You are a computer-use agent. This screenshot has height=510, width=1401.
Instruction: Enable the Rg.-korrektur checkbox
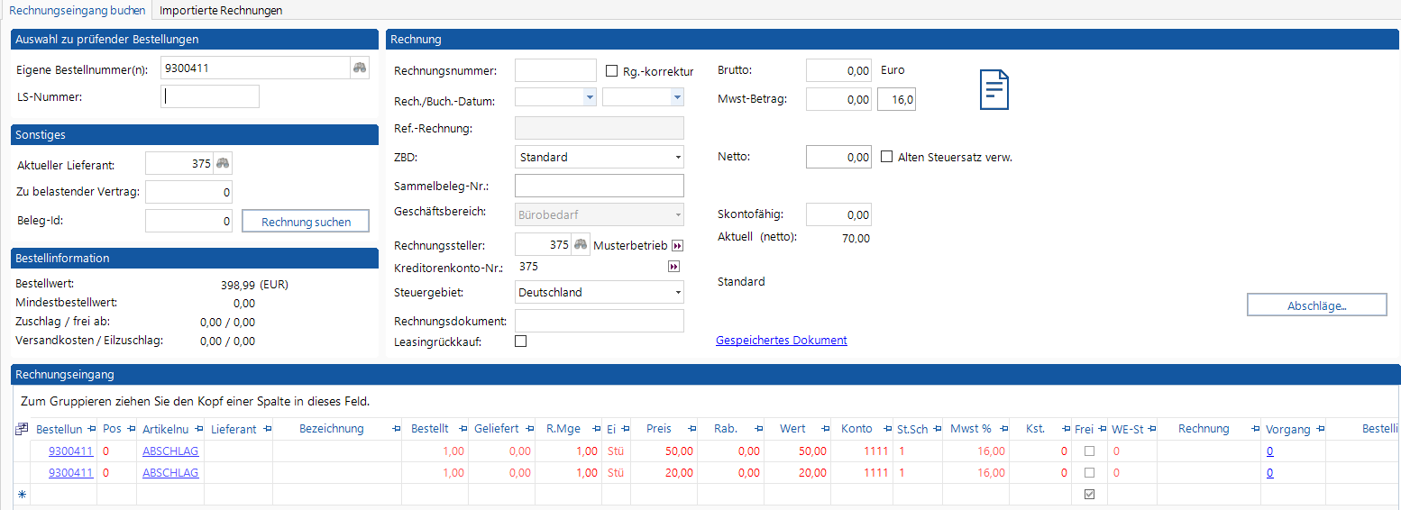[612, 71]
